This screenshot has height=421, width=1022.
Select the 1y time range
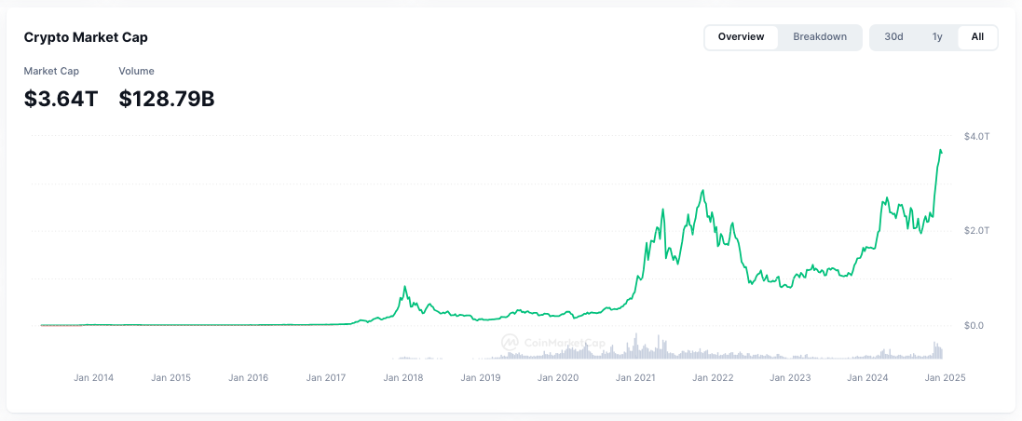[937, 37]
